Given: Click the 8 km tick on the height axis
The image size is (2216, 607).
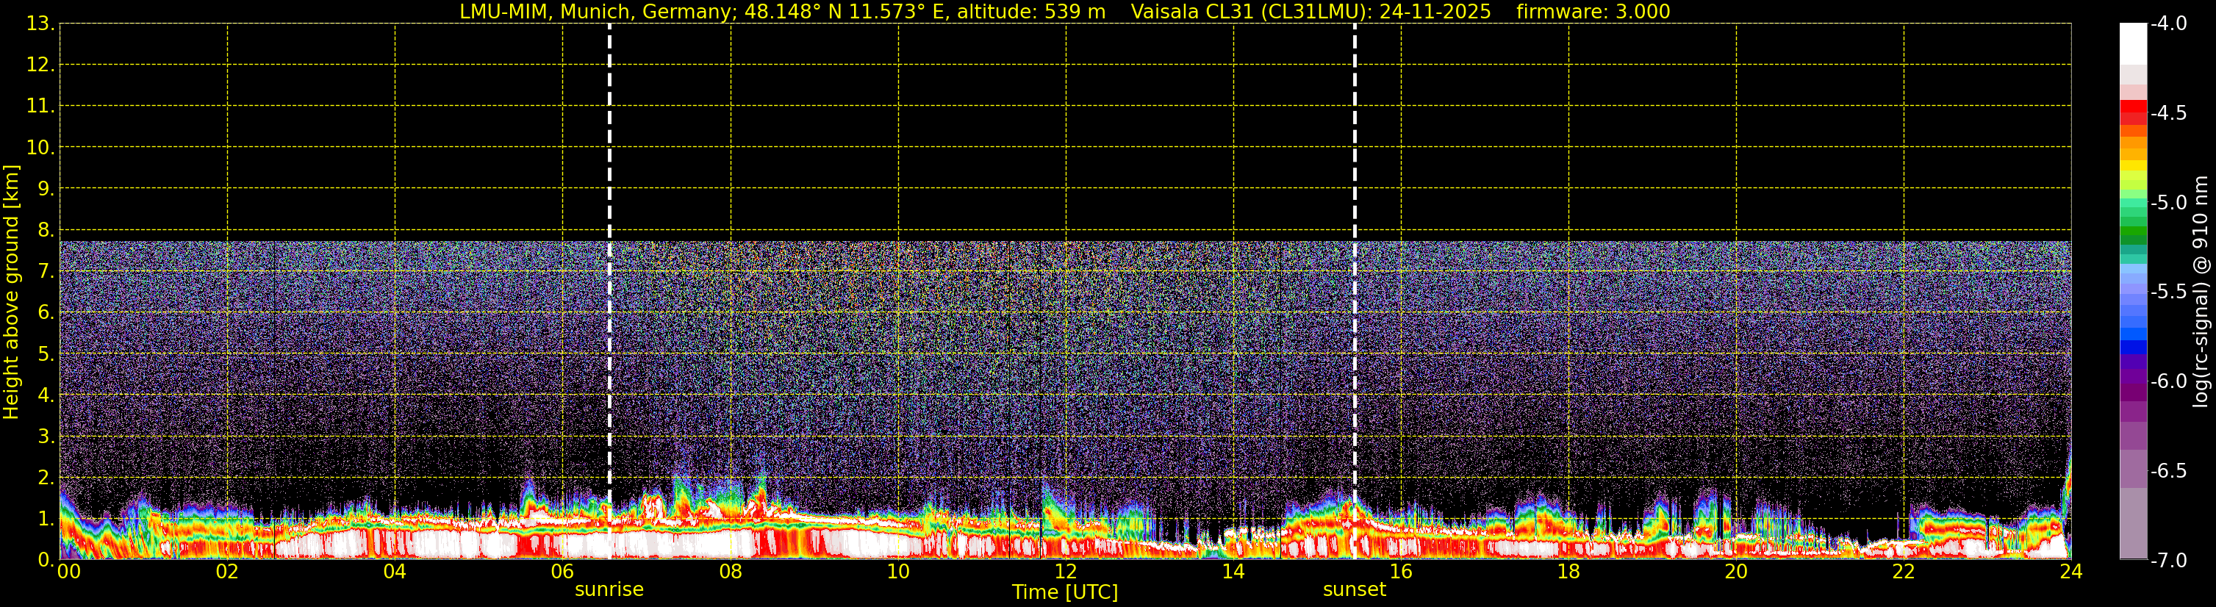Looking at the screenshot, I should [45, 229].
